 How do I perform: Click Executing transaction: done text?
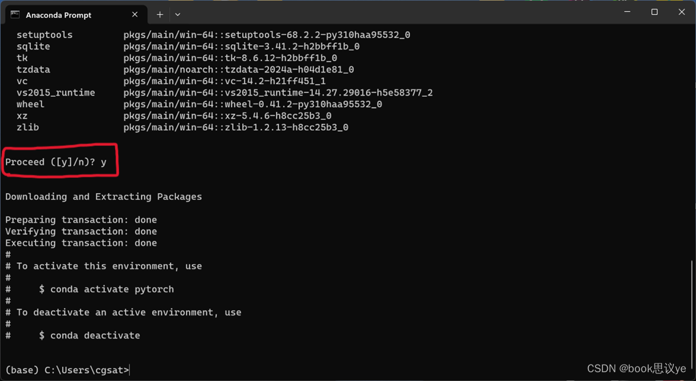tap(82, 243)
